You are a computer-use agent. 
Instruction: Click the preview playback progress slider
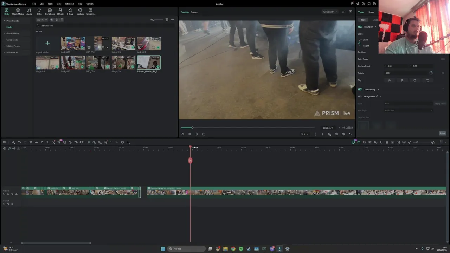248,128
